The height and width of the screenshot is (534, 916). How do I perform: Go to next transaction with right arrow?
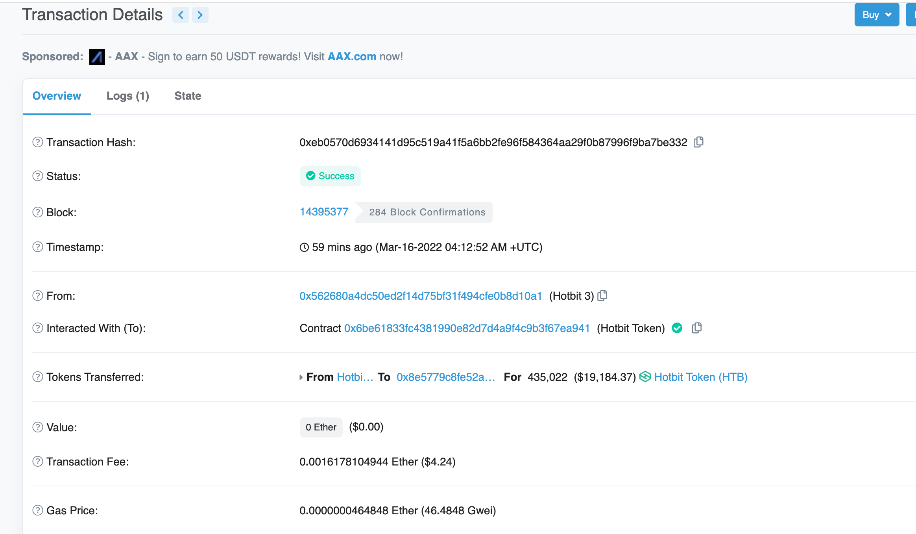[200, 15]
